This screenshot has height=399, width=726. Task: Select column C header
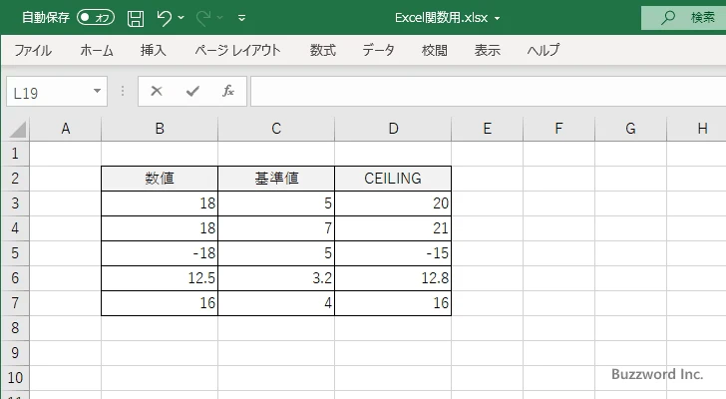(x=276, y=129)
